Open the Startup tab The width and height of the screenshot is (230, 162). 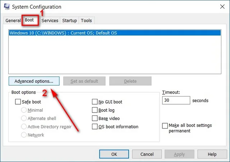tap(69, 20)
